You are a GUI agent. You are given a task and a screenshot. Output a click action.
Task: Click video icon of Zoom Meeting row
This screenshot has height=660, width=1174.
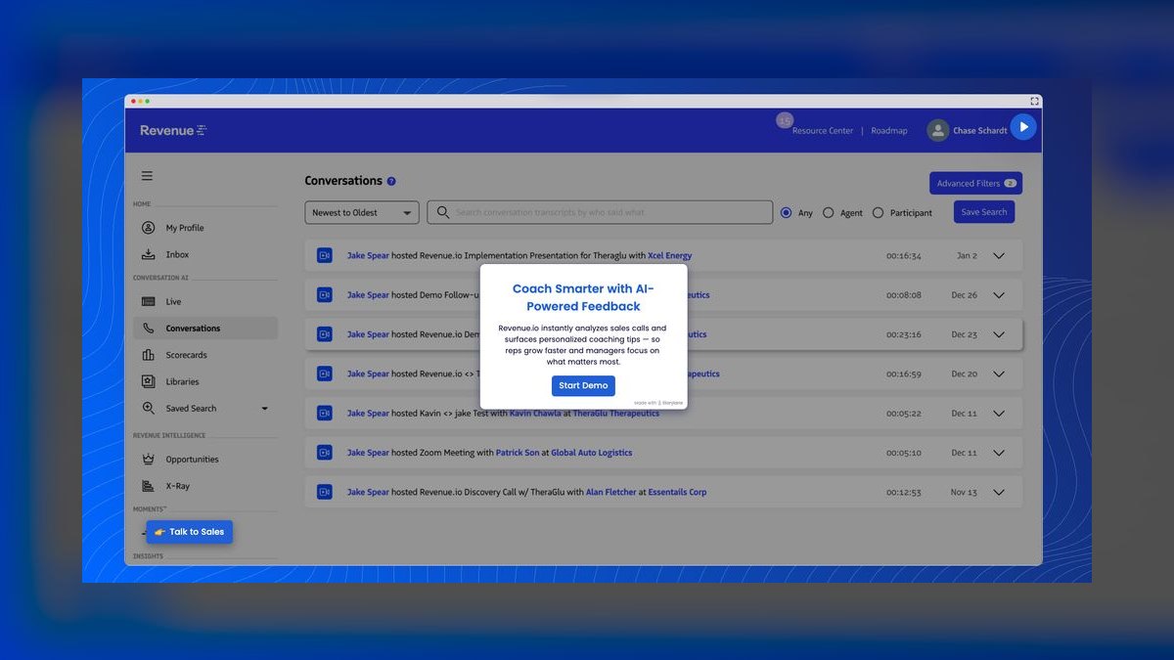tap(325, 453)
